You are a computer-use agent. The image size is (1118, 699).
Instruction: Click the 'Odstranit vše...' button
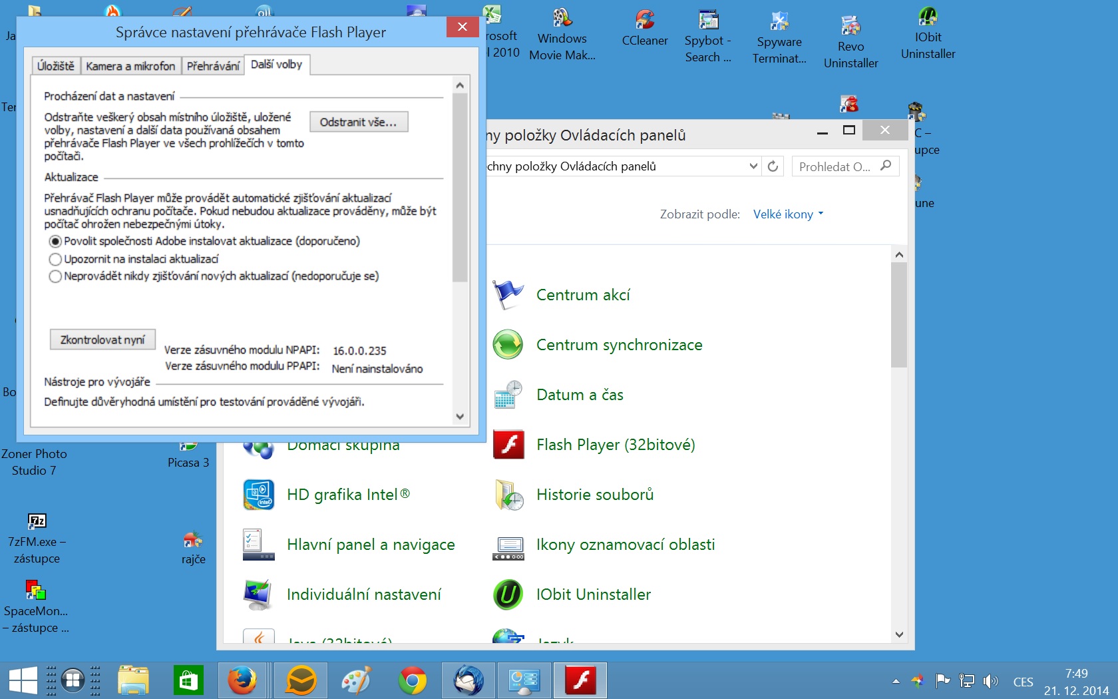click(x=359, y=122)
